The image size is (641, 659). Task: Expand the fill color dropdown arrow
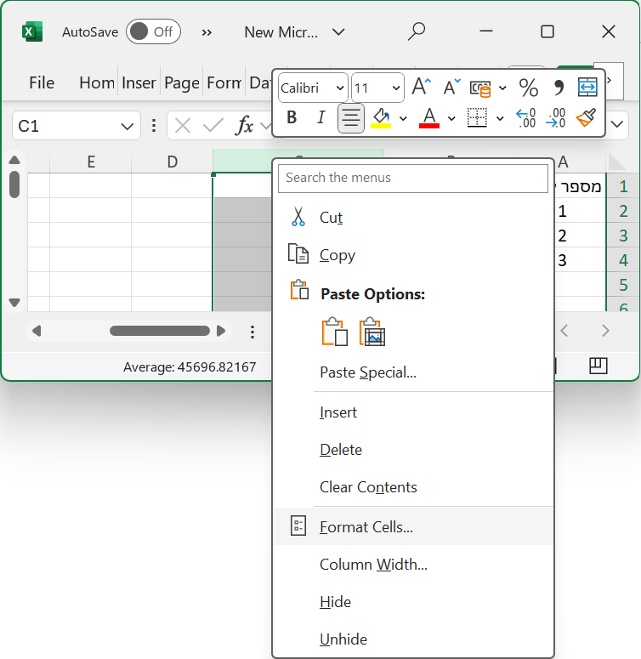tap(403, 118)
